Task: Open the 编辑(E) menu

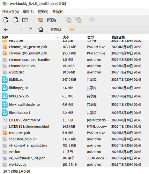Action: tap(28, 12)
